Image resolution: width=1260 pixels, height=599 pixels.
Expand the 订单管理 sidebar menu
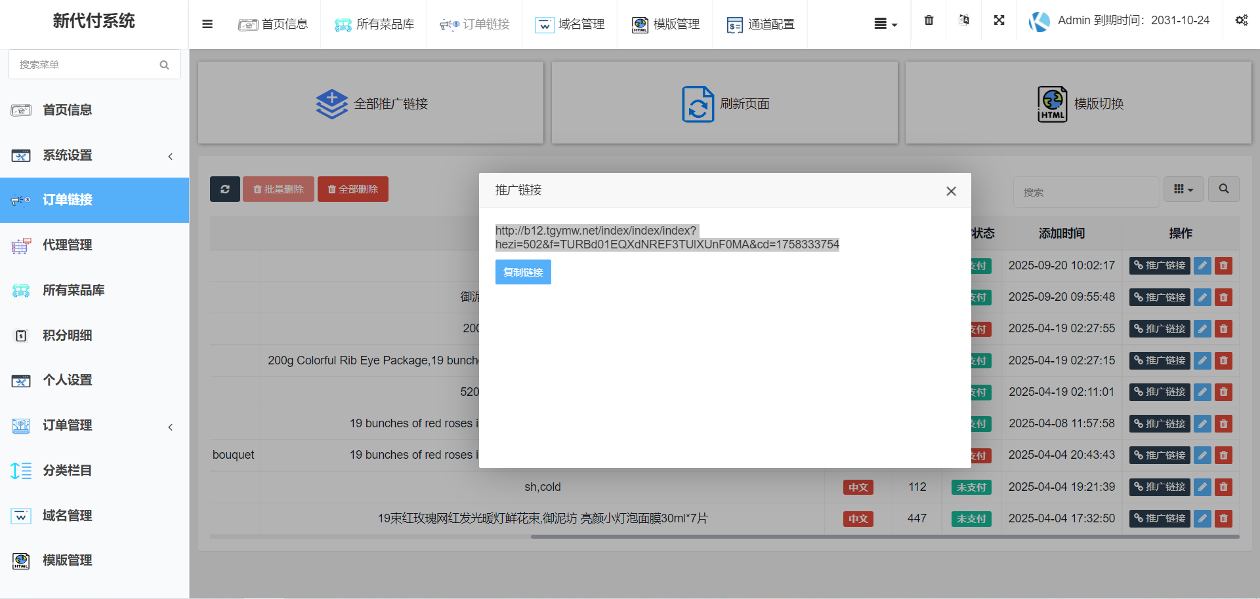pos(94,425)
